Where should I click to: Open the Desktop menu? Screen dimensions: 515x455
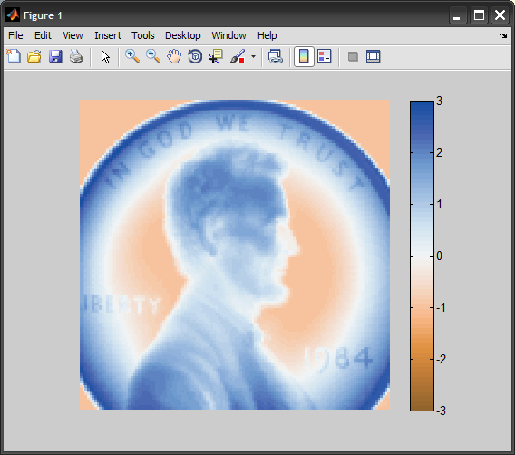pos(182,35)
